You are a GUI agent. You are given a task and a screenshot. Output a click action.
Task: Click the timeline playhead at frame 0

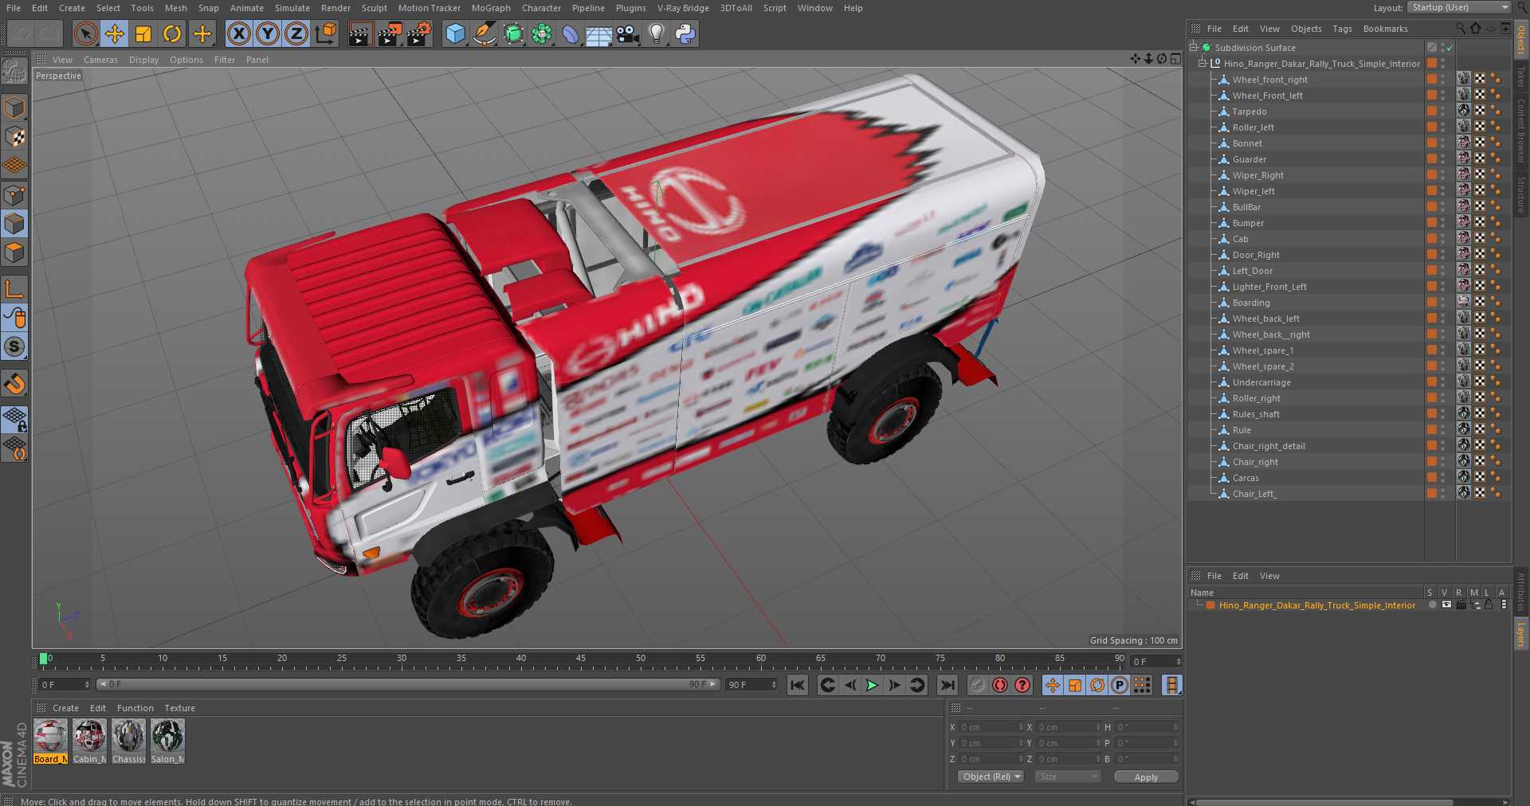point(44,659)
